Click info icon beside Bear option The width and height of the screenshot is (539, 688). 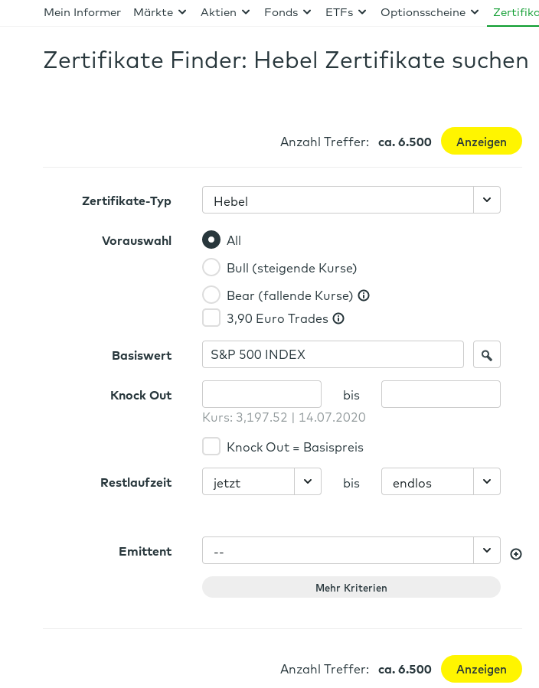click(x=364, y=295)
